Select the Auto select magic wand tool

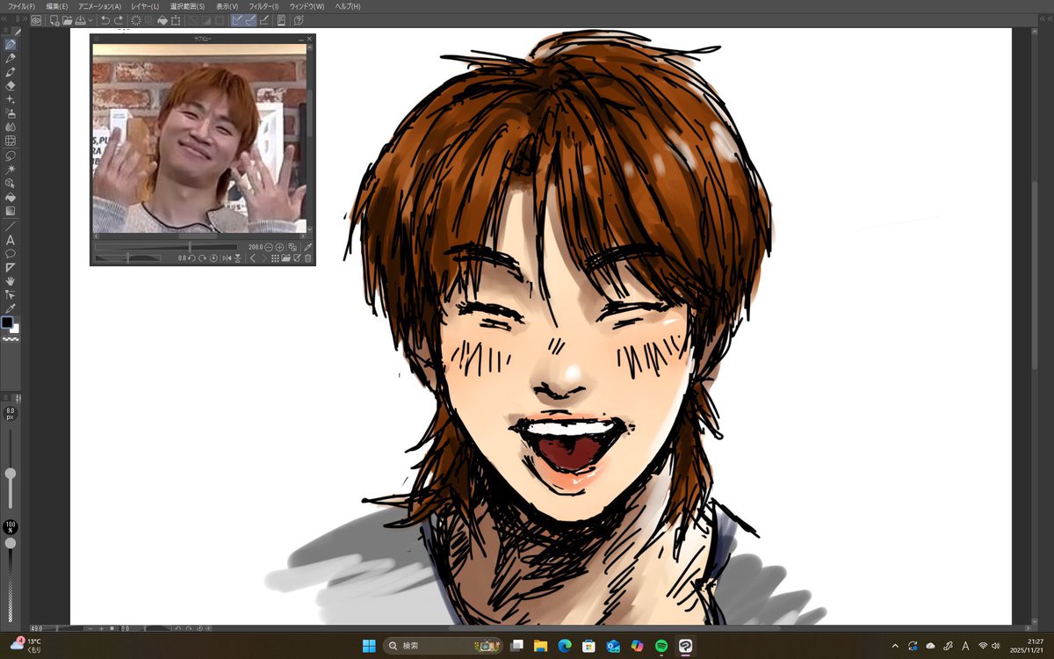click(11, 170)
